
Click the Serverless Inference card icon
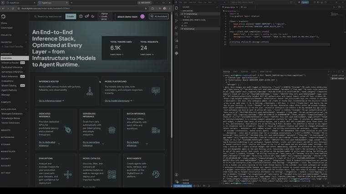pos(112,130)
